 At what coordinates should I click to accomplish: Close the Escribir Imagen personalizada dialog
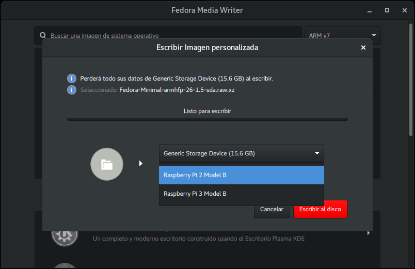pos(363,48)
